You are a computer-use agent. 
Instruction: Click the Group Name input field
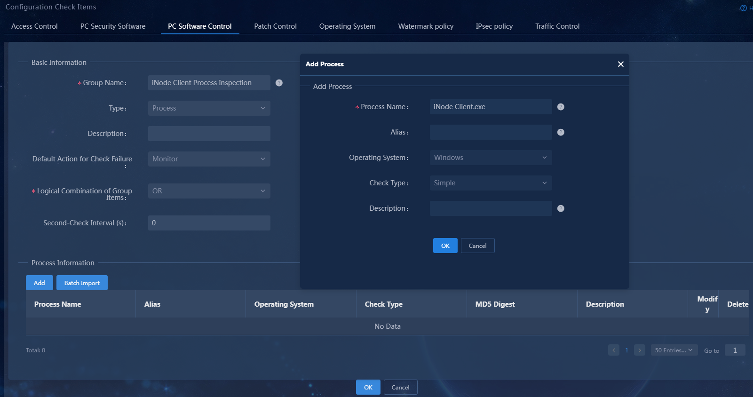pyautogui.click(x=209, y=83)
